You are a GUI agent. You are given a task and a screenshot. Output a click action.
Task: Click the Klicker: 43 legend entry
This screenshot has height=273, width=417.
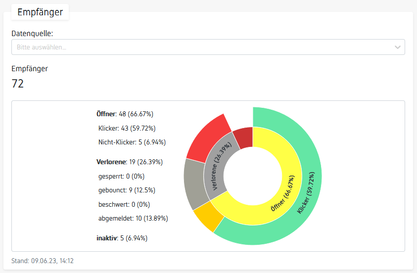tap(127, 128)
